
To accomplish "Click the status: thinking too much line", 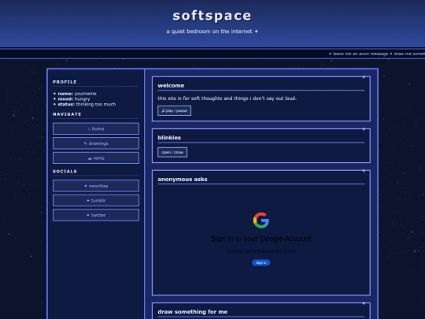I will click(x=84, y=104).
